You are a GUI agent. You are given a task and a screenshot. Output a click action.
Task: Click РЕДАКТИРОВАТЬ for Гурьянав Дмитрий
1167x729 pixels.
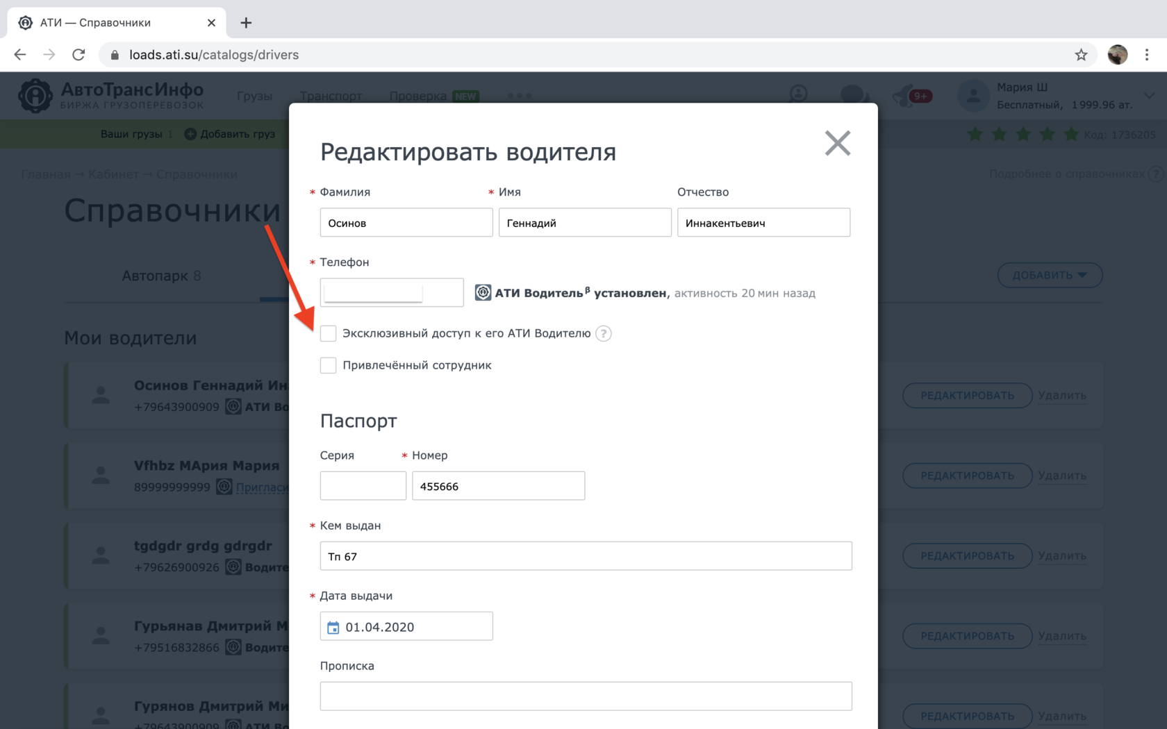tap(967, 636)
